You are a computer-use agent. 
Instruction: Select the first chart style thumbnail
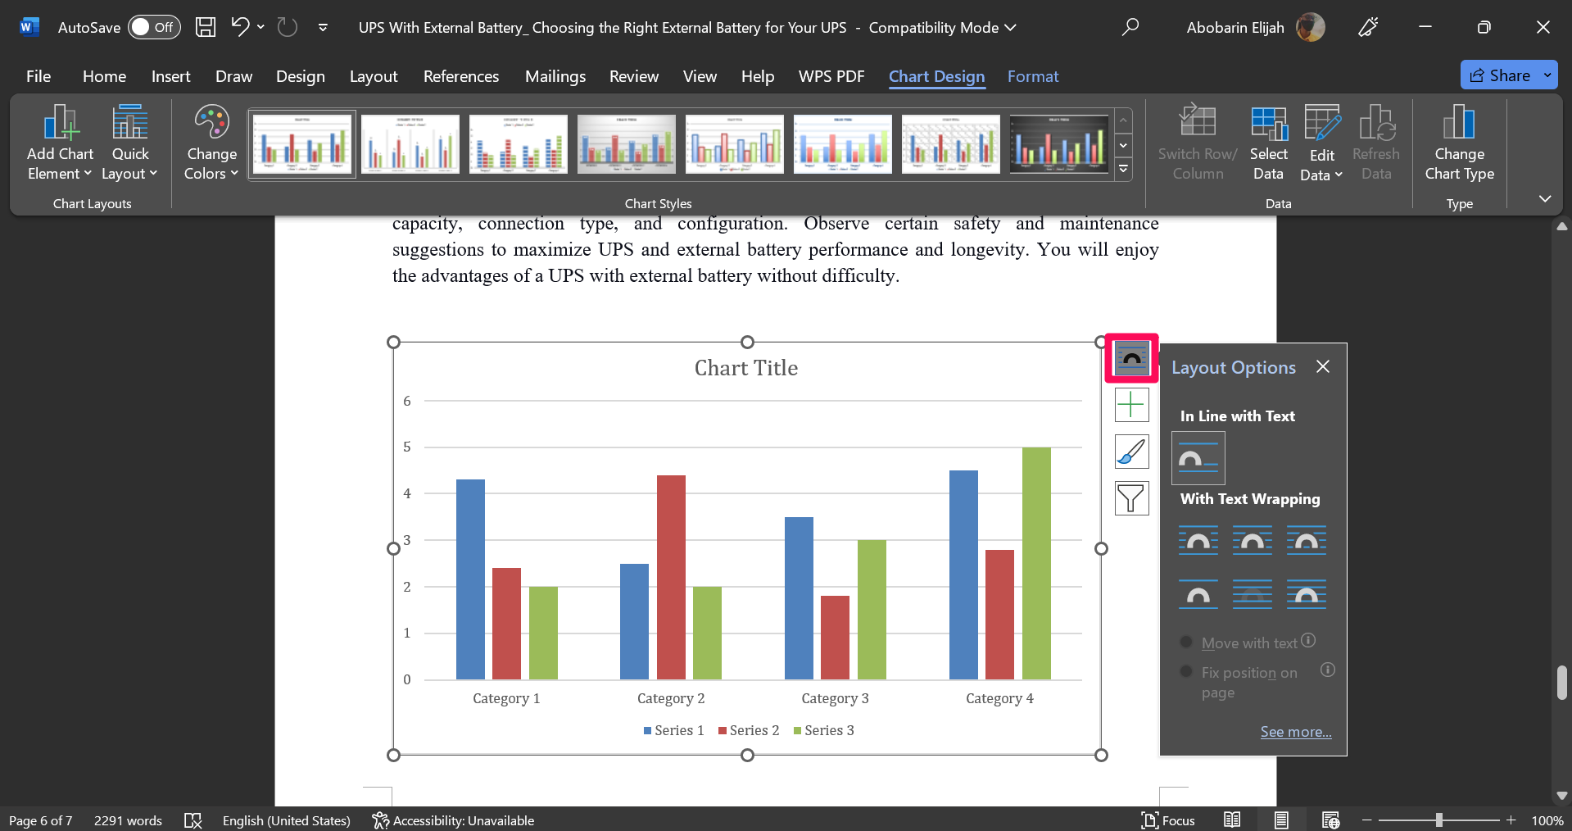[301, 143]
